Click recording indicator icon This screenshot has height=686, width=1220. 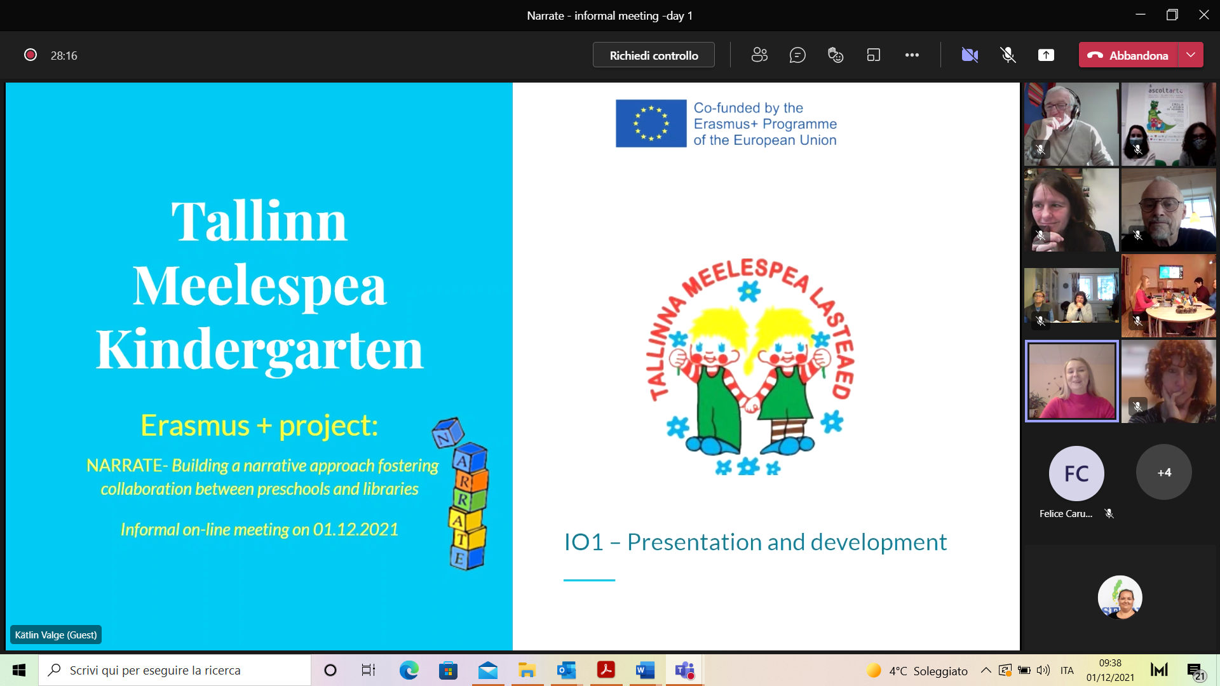pos(30,55)
